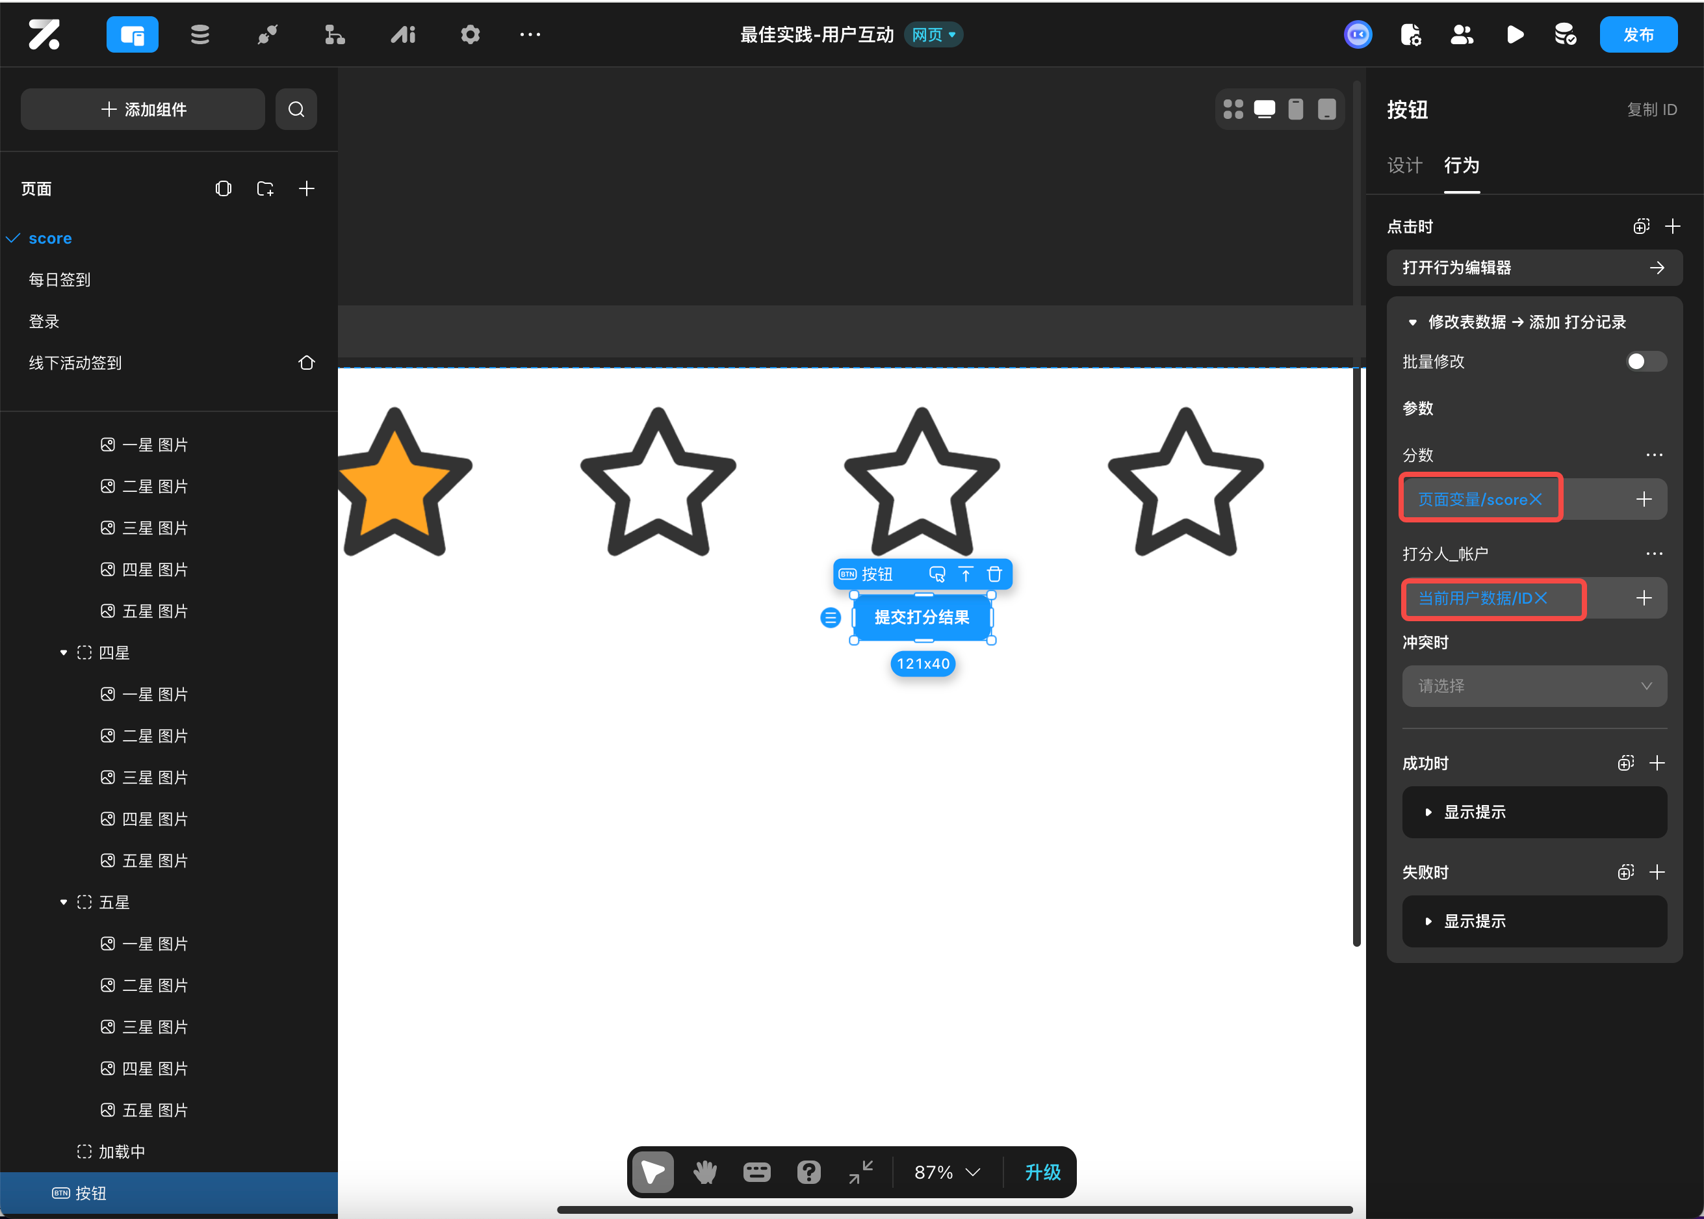Open the database icon in top bar
The width and height of the screenshot is (1704, 1219).
pyautogui.click(x=200, y=34)
